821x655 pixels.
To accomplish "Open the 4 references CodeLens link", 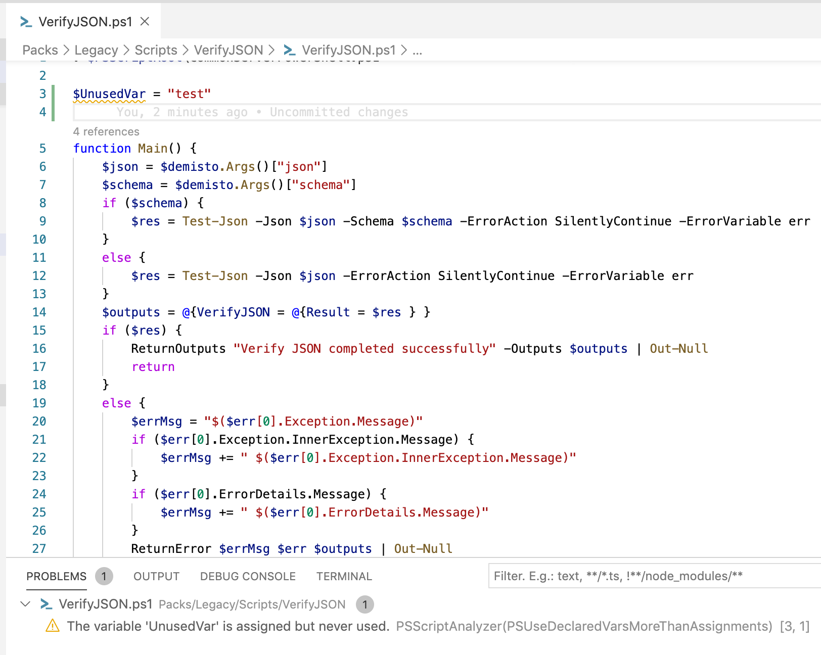I will point(106,131).
